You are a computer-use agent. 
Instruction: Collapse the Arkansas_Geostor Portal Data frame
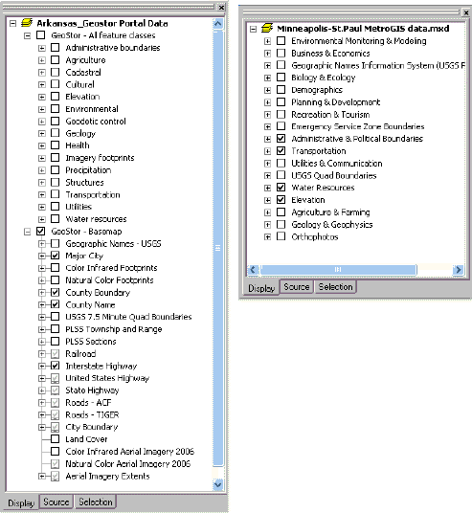click(12, 23)
